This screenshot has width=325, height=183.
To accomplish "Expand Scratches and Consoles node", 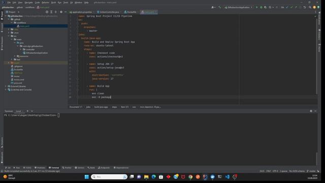I will (6, 89).
